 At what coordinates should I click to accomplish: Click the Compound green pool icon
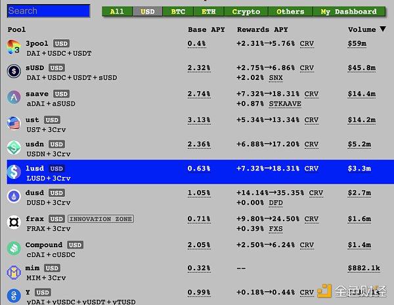click(14, 249)
